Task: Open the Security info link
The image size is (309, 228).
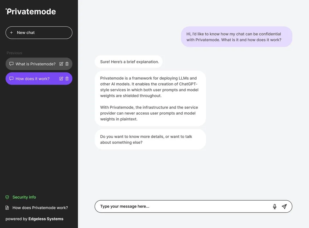Action: 24,197
